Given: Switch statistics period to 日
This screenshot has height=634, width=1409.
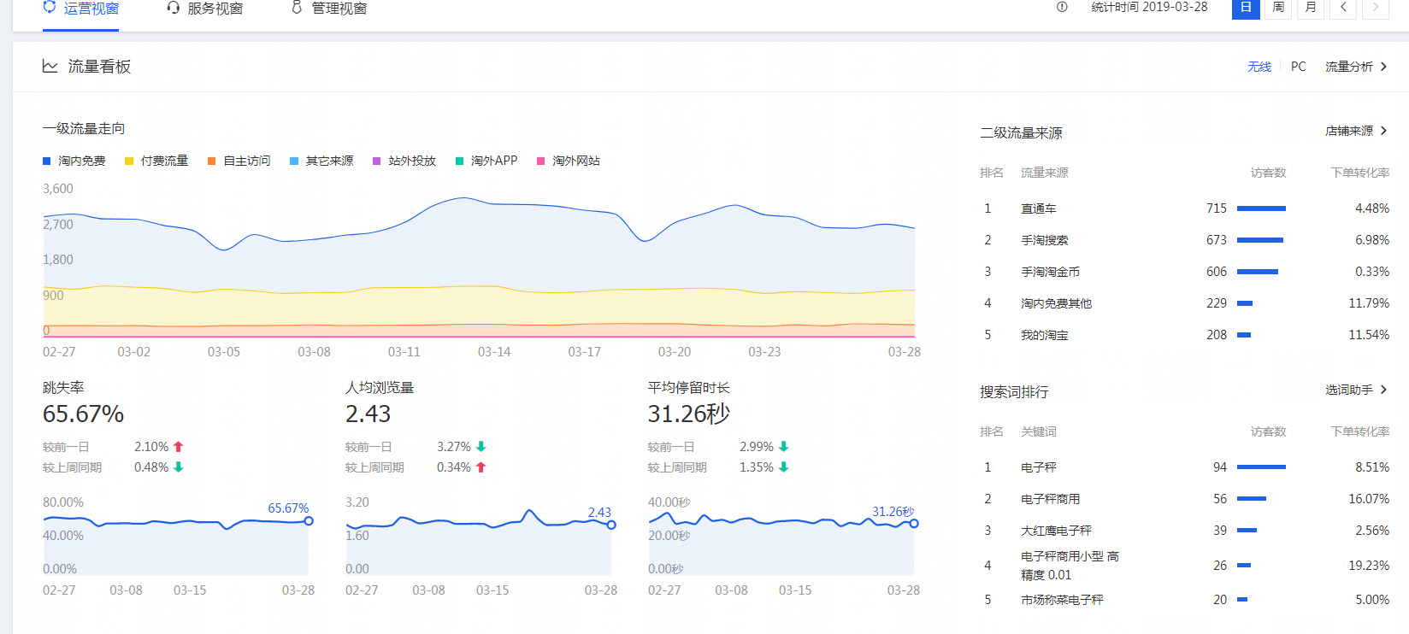Looking at the screenshot, I should pyautogui.click(x=1246, y=8).
